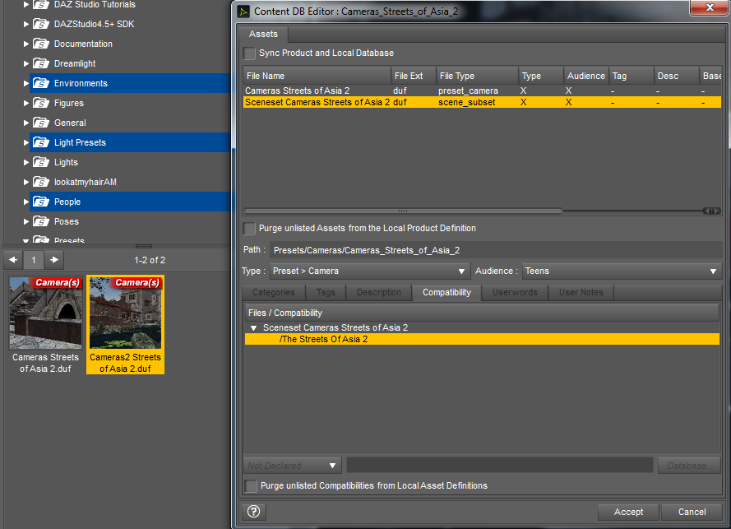Click the Lights folder icon
The image size is (731, 529).
[41, 162]
